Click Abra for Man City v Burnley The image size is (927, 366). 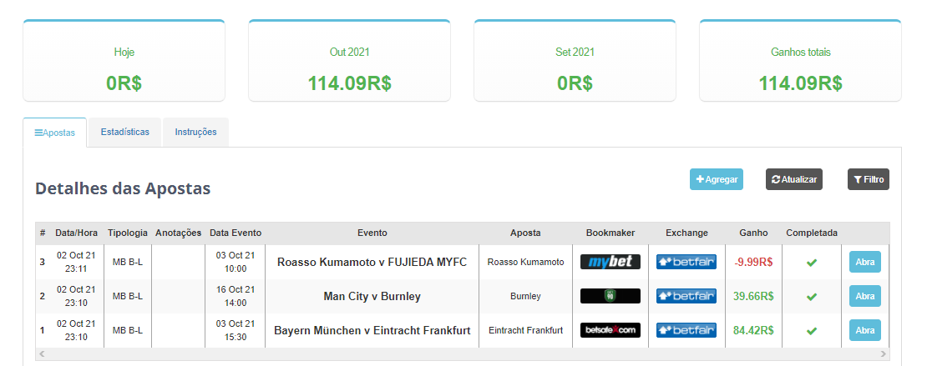[x=865, y=296]
